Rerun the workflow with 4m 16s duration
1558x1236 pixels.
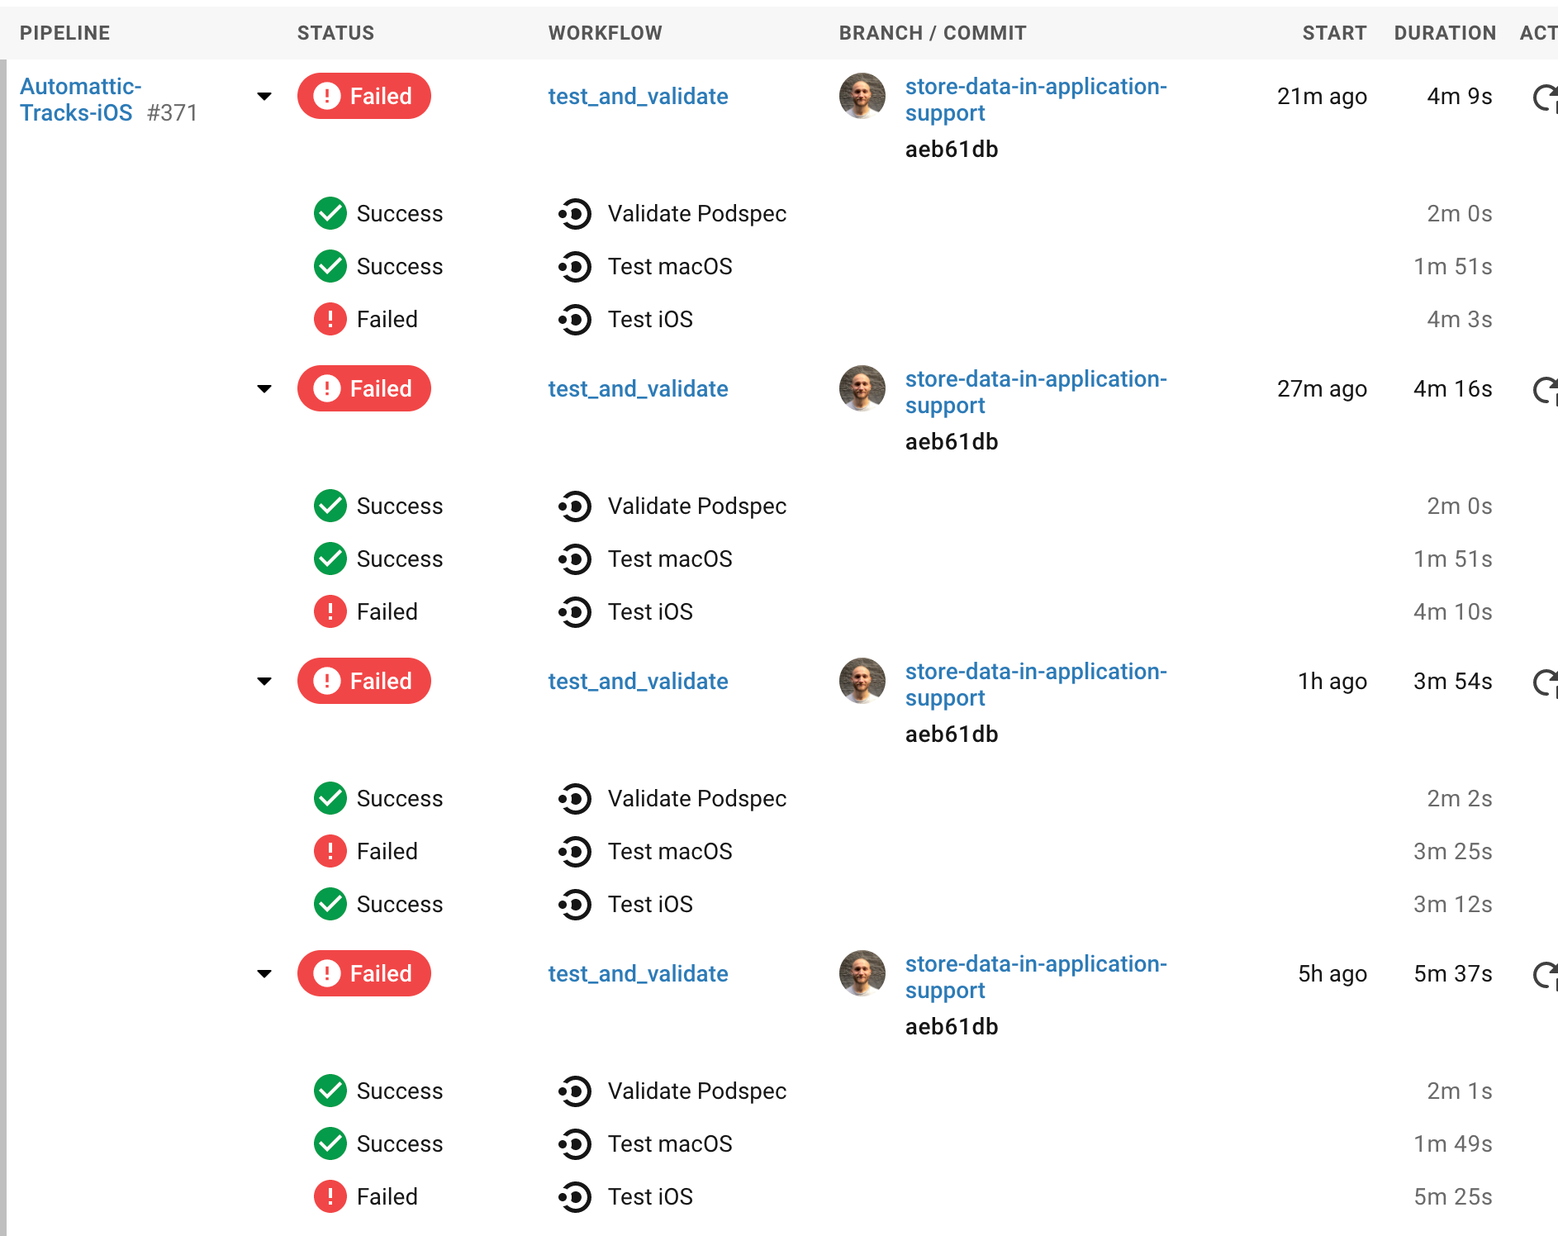click(x=1546, y=390)
